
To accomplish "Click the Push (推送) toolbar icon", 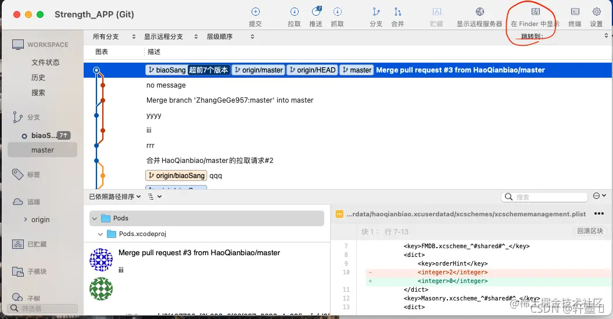I will tap(316, 12).
